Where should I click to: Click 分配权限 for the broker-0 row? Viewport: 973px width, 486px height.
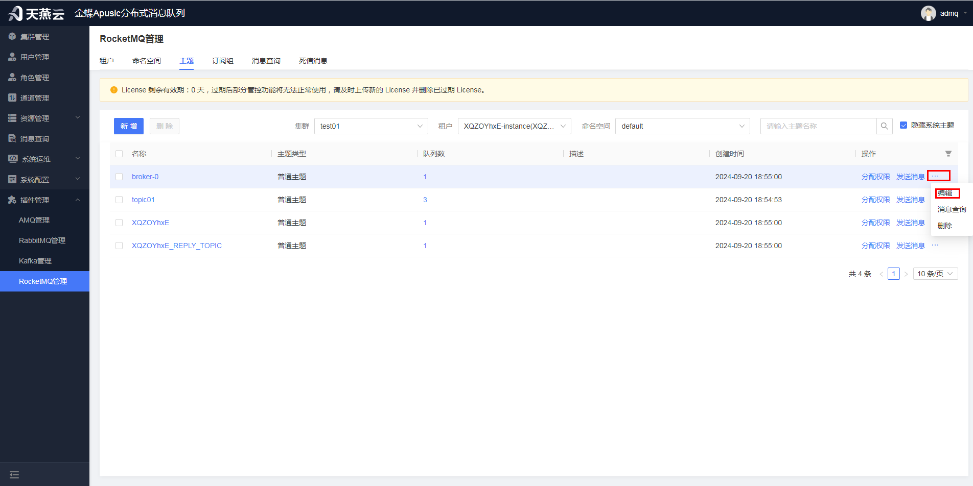[876, 177]
